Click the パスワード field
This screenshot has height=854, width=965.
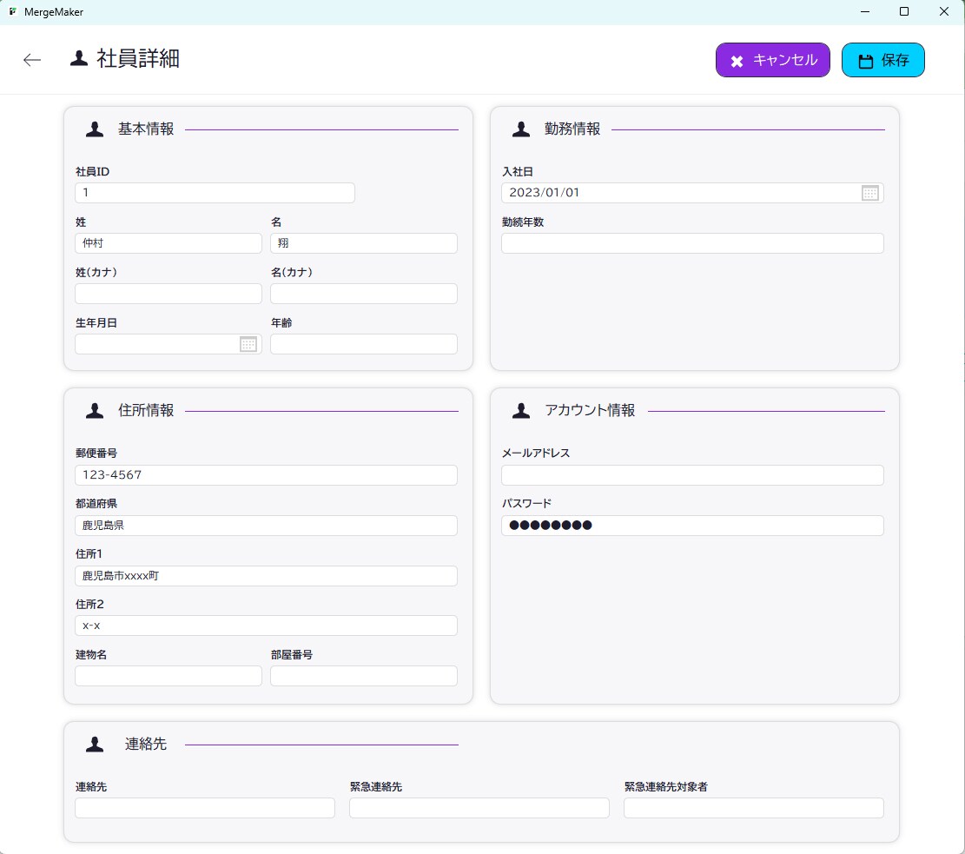(x=692, y=526)
